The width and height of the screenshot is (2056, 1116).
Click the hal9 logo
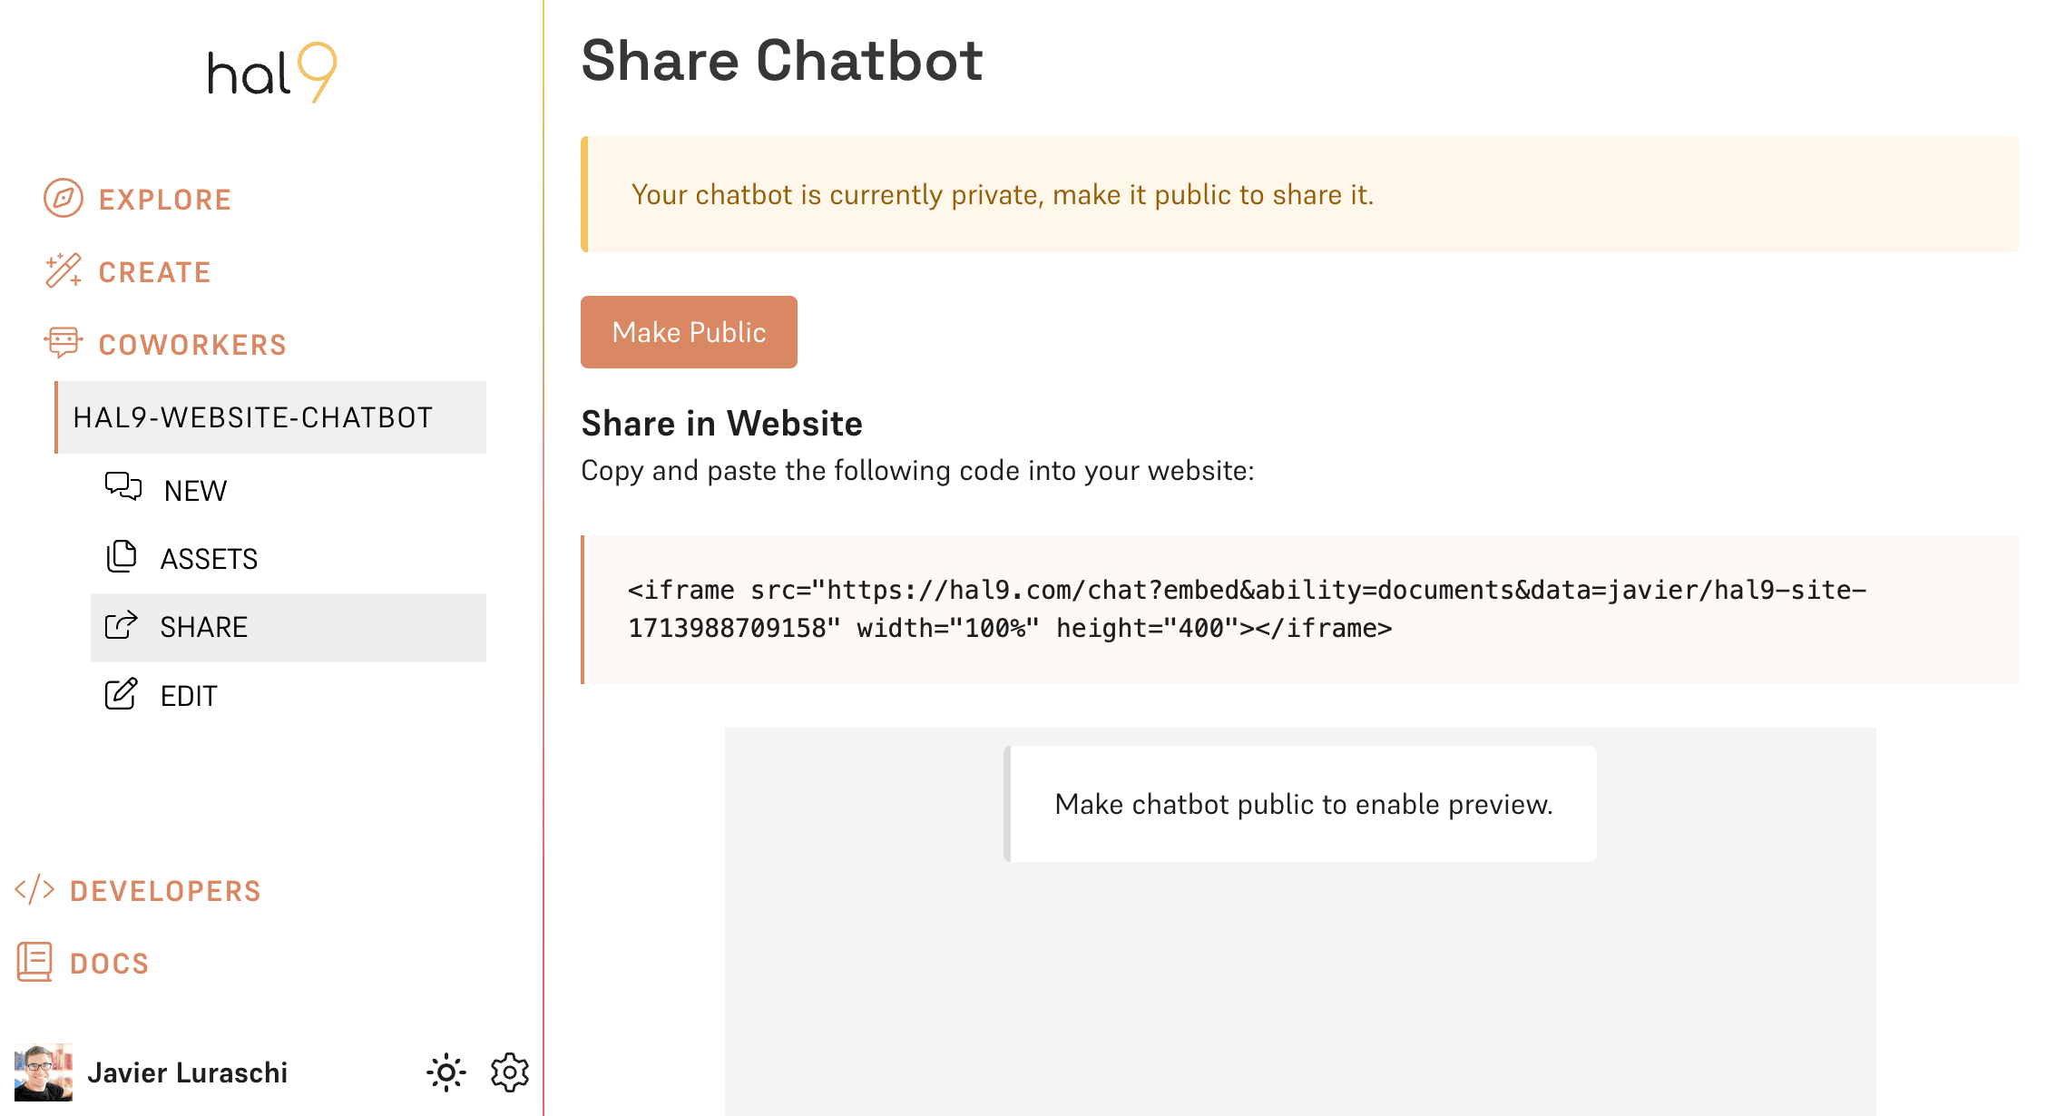(x=272, y=73)
